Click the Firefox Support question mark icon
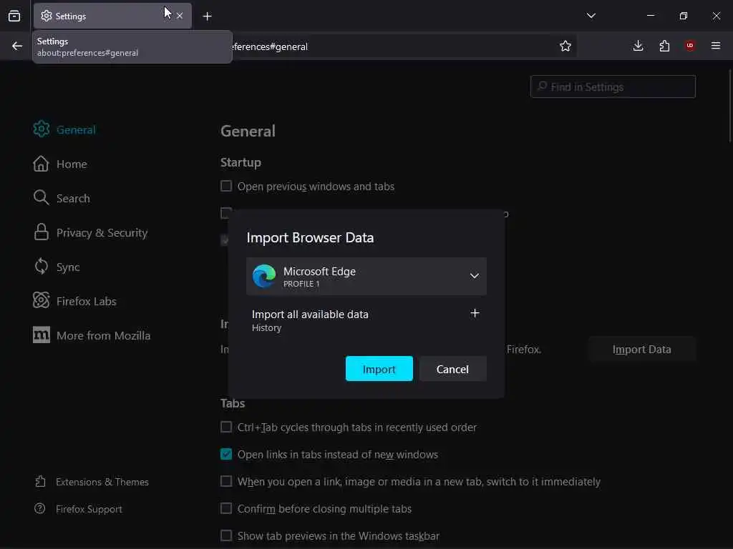This screenshot has height=549, width=733. 40,508
